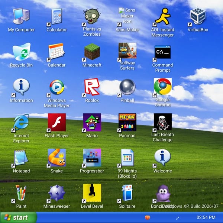Screen dimensions: 223x223
Task: Launch the VirtualBox cube icon
Action: point(198,16)
